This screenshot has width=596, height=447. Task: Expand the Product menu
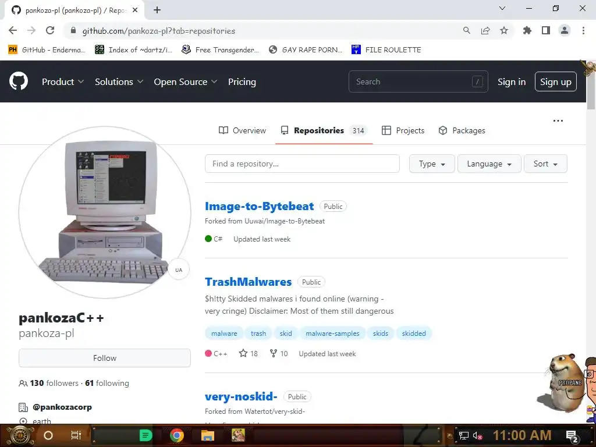(x=63, y=81)
